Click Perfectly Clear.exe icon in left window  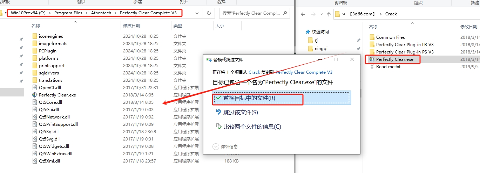coord(34,95)
